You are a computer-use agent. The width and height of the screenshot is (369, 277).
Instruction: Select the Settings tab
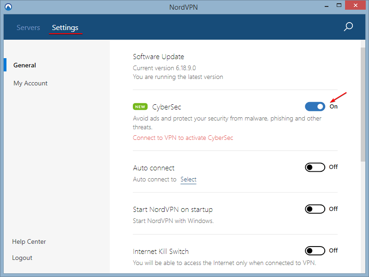(x=65, y=28)
